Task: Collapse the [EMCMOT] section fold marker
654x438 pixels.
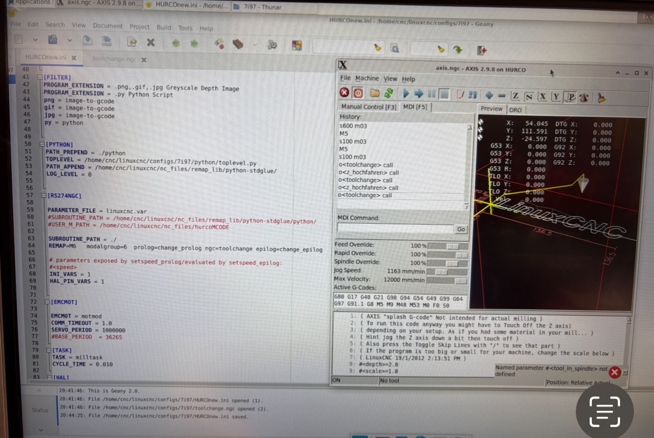Action: point(47,302)
